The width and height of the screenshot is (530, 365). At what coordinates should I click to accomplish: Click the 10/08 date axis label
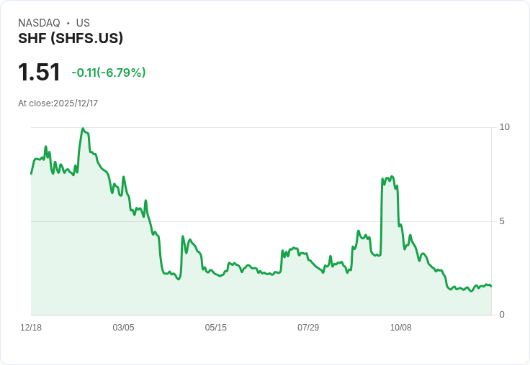coord(401,327)
